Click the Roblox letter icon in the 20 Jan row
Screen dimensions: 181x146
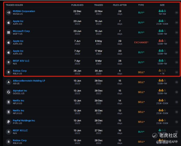9,72
